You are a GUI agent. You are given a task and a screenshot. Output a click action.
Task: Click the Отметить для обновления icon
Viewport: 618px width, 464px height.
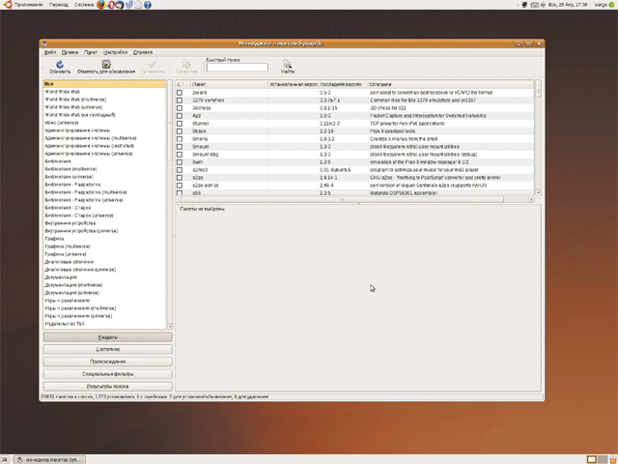tap(106, 65)
